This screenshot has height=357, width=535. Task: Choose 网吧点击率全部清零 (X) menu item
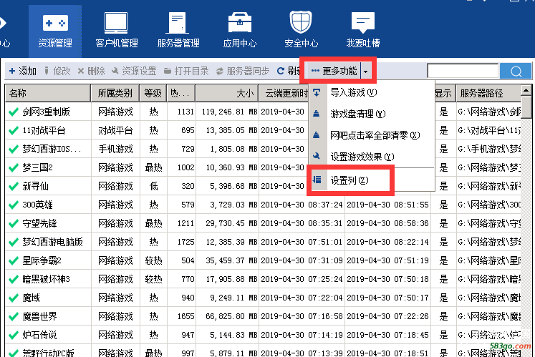click(371, 135)
